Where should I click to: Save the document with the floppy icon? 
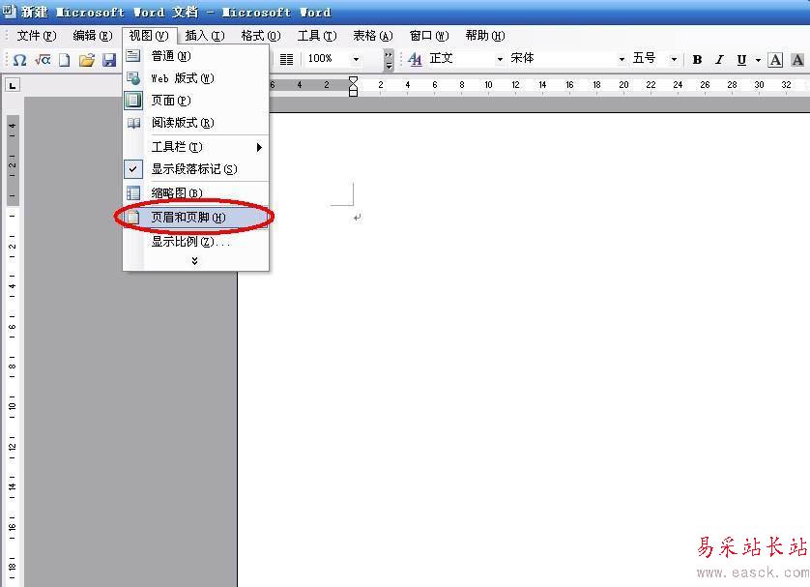point(109,60)
